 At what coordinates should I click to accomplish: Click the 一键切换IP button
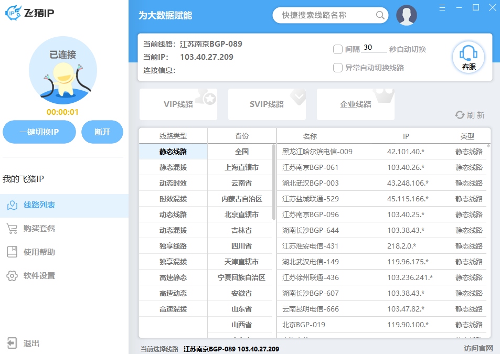(x=39, y=132)
